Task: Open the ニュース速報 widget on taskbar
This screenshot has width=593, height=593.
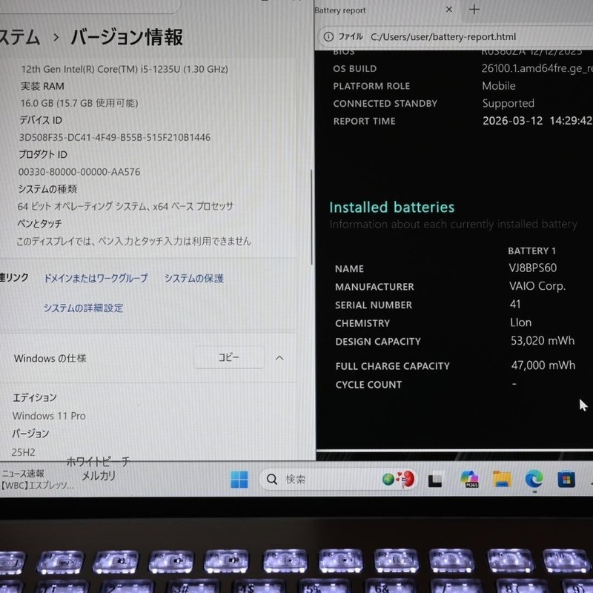Action: (x=37, y=479)
